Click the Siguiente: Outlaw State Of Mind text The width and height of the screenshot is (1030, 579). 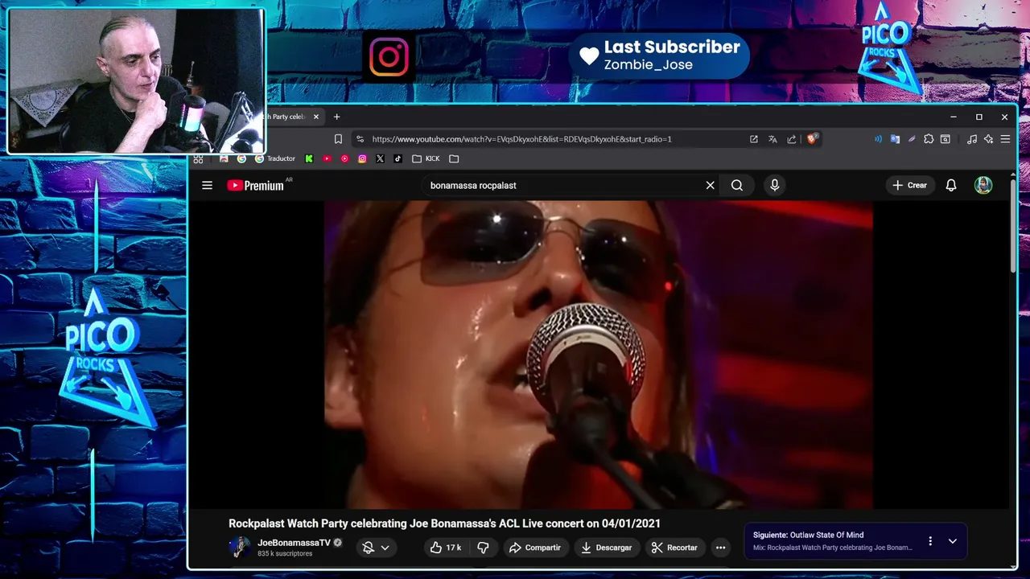pos(808,535)
